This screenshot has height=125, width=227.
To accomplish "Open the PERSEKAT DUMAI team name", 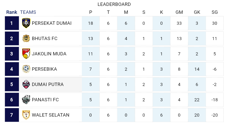I will coord(51,23).
